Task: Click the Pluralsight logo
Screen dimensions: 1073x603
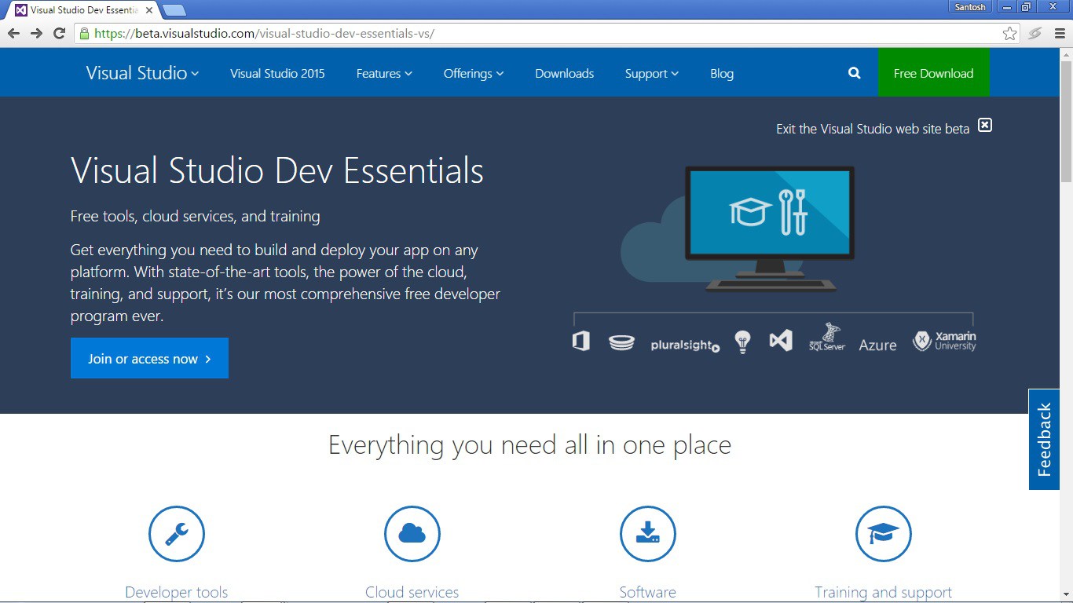Action: coord(685,345)
